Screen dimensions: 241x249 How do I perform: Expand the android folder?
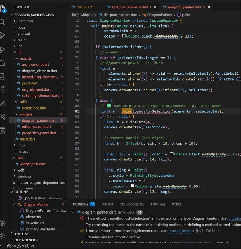click(x=14, y=34)
